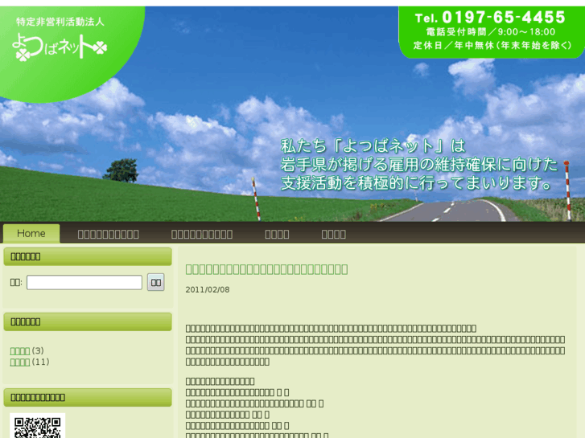This screenshot has width=585, height=438.
Task: Open the article title dated 2011/02/08
Action: tap(266, 269)
